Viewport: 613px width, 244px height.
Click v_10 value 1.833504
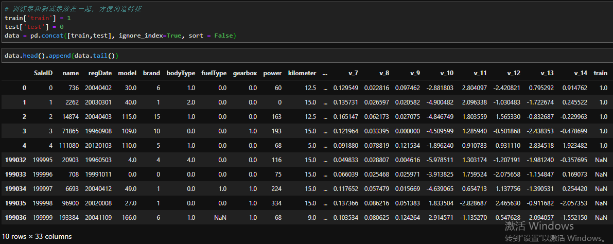point(442,203)
